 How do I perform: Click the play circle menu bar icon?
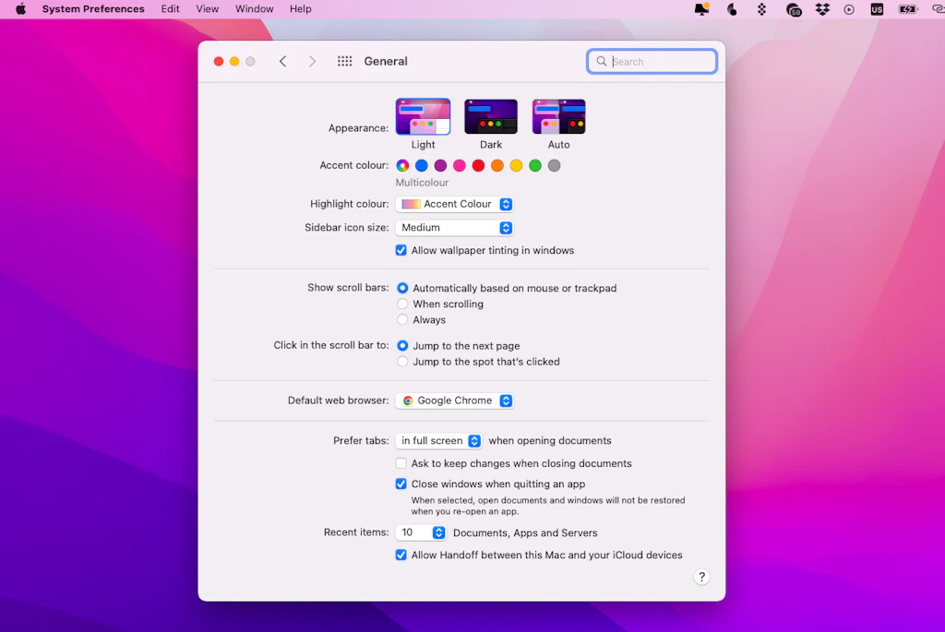pos(849,9)
